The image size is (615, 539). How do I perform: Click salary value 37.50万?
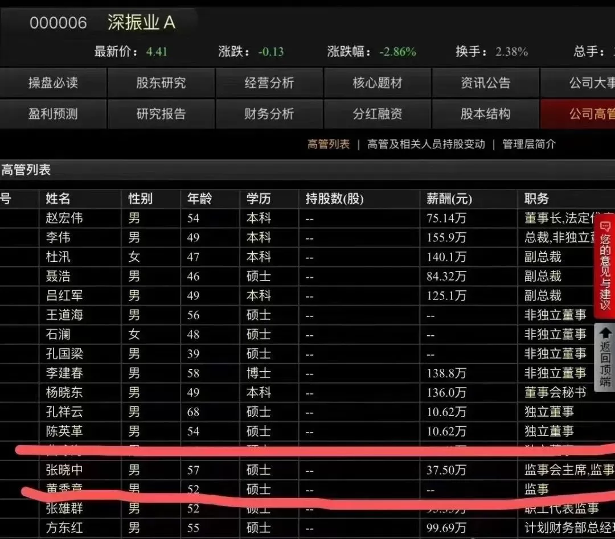click(x=446, y=470)
